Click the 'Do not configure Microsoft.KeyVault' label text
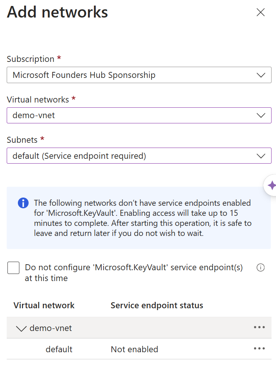 [x=134, y=273]
